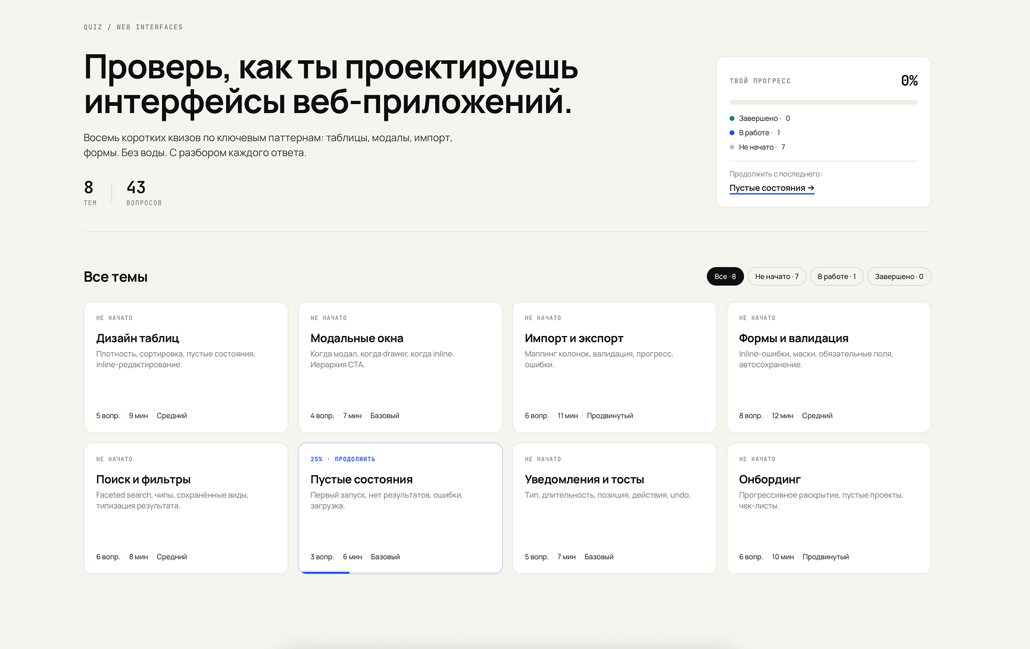Click the "43 ВОПРОСОВ" counter
Image resolution: width=1030 pixels, height=649 pixels.
144,193
